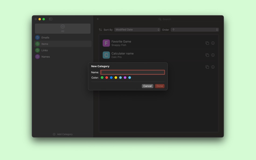Click the Done button
This screenshot has width=256, height=160.
(x=160, y=86)
